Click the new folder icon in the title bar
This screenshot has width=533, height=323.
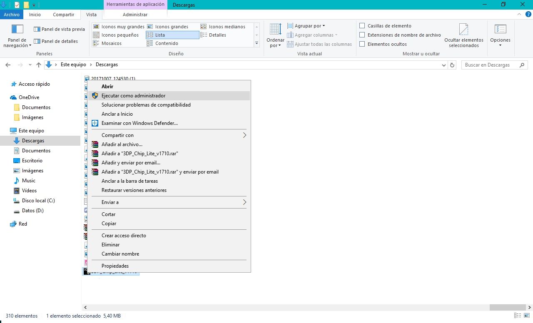(x=26, y=5)
